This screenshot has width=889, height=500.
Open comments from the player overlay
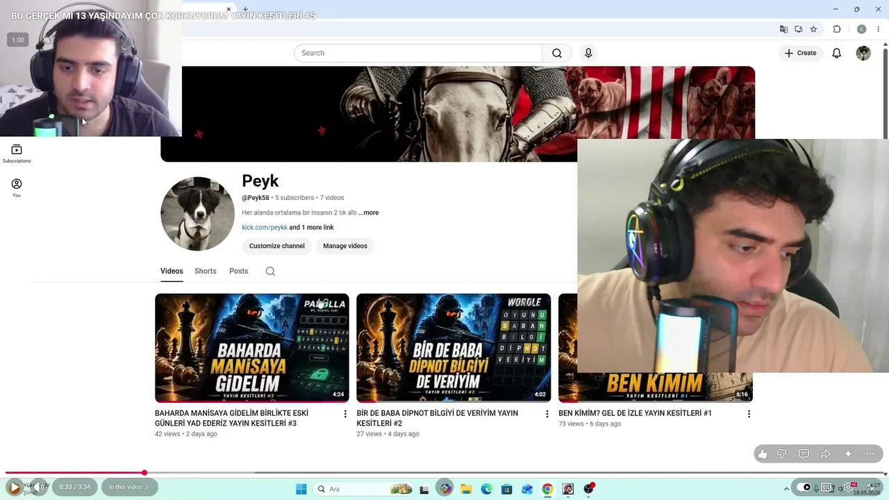coord(804,454)
